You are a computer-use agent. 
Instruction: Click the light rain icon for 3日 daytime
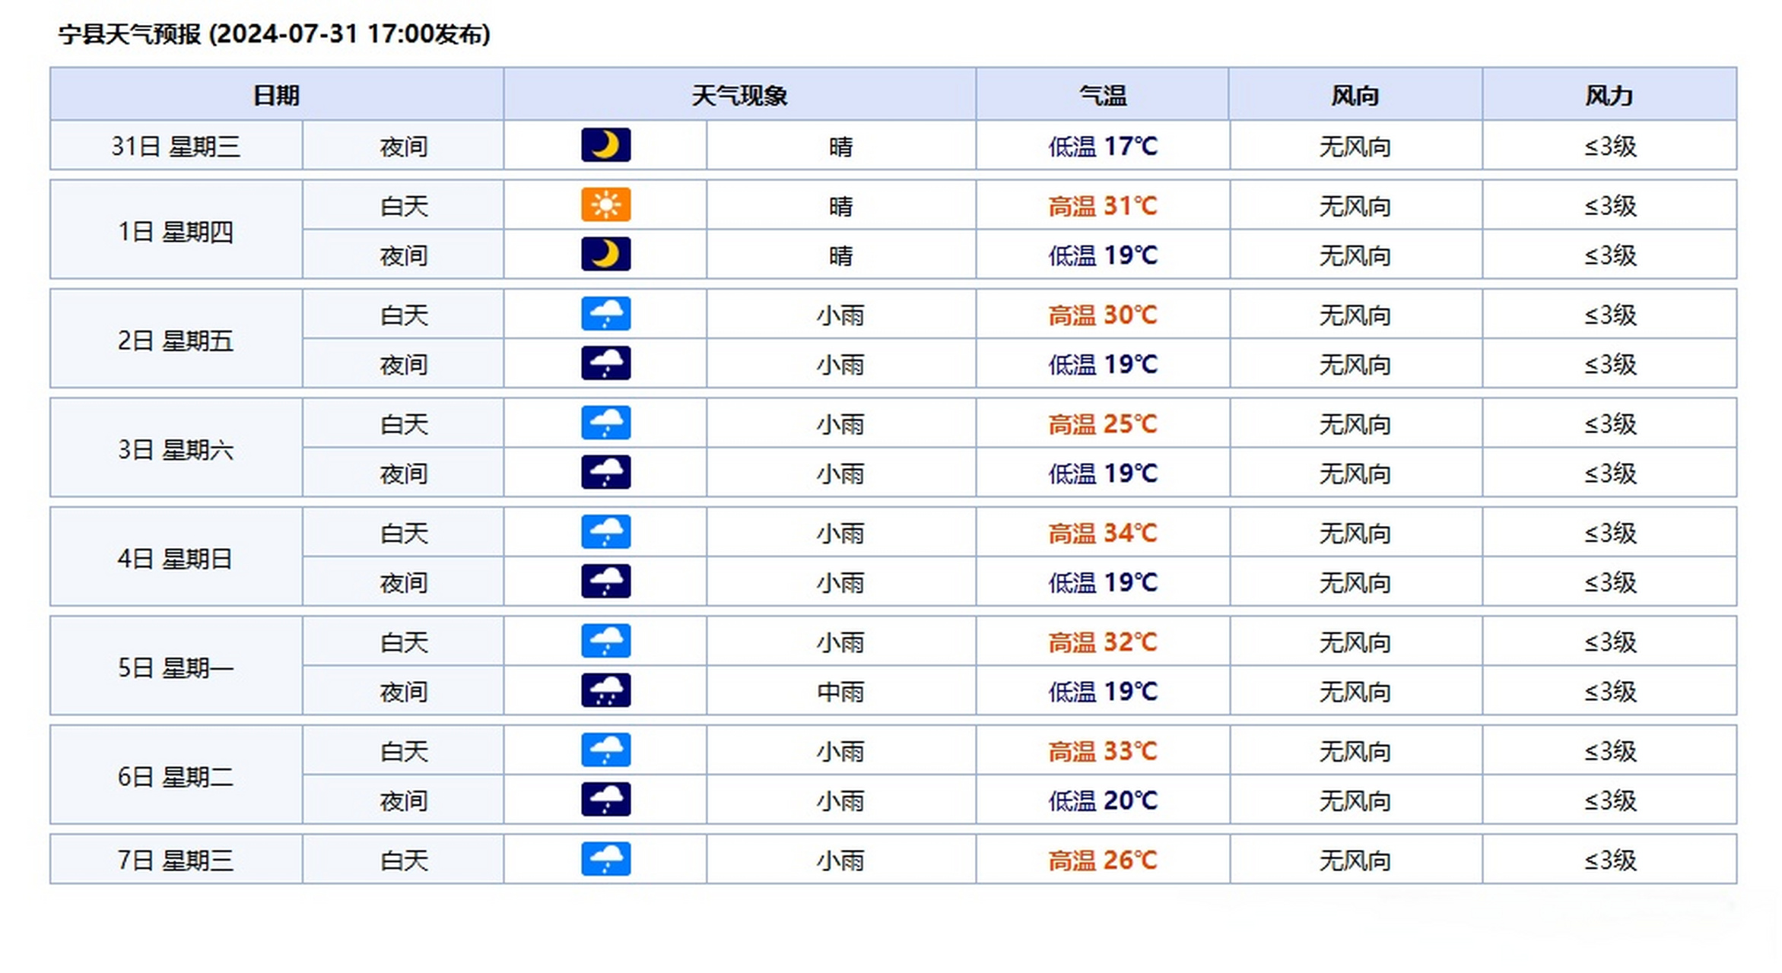(x=605, y=423)
